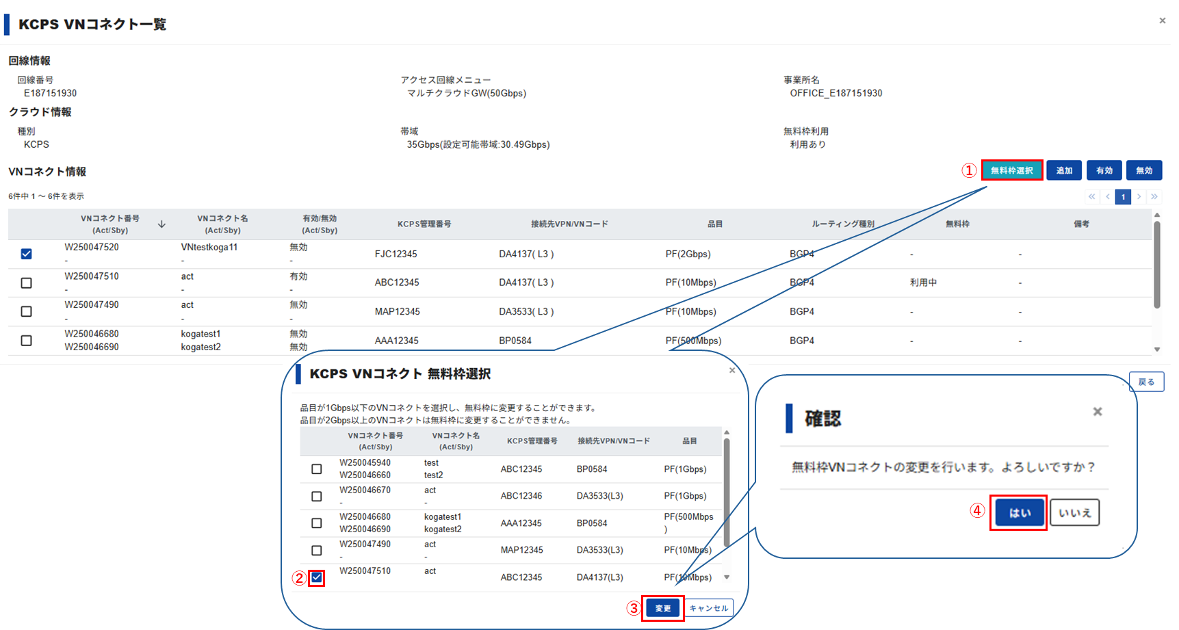Go to first page double-chevron icon
The width and height of the screenshot is (1179, 630).
pyautogui.click(x=1091, y=197)
